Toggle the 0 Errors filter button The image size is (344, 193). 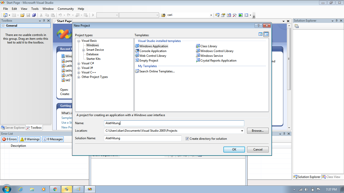click(x=10, y=139)
